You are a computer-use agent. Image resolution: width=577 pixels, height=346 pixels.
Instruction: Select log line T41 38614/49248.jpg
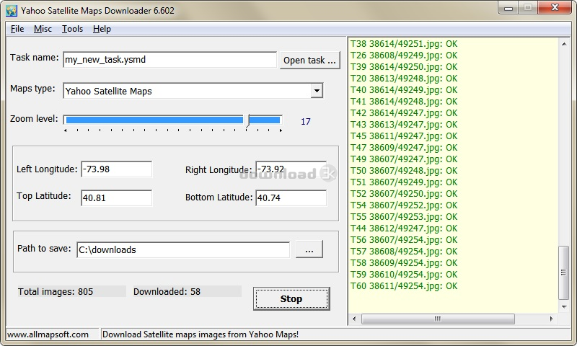coord(404,102)
